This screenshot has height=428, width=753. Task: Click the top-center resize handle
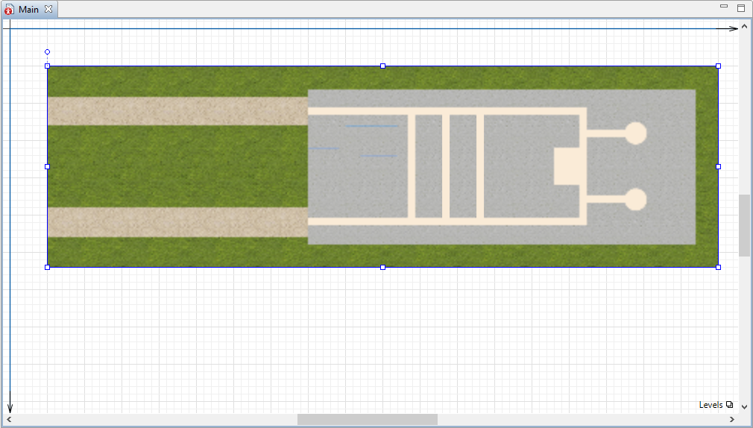coord(382,66)
